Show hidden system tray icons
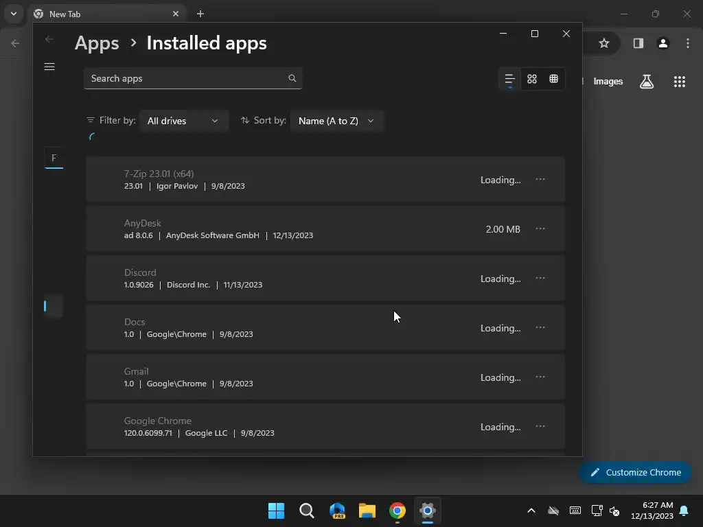Viewport: 703px width, 527px height. (531, 511)
